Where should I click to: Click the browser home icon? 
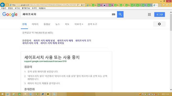(164, 5)
